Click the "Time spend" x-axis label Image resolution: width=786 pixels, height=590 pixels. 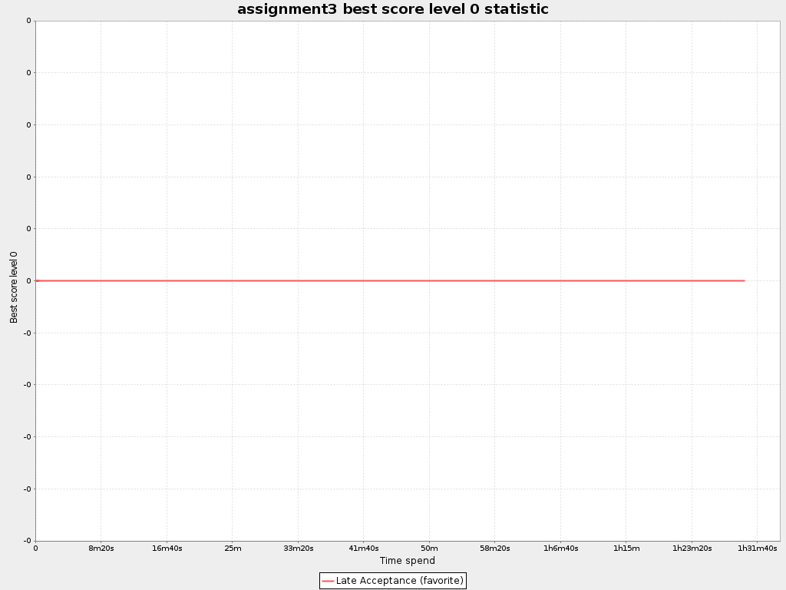407,561
